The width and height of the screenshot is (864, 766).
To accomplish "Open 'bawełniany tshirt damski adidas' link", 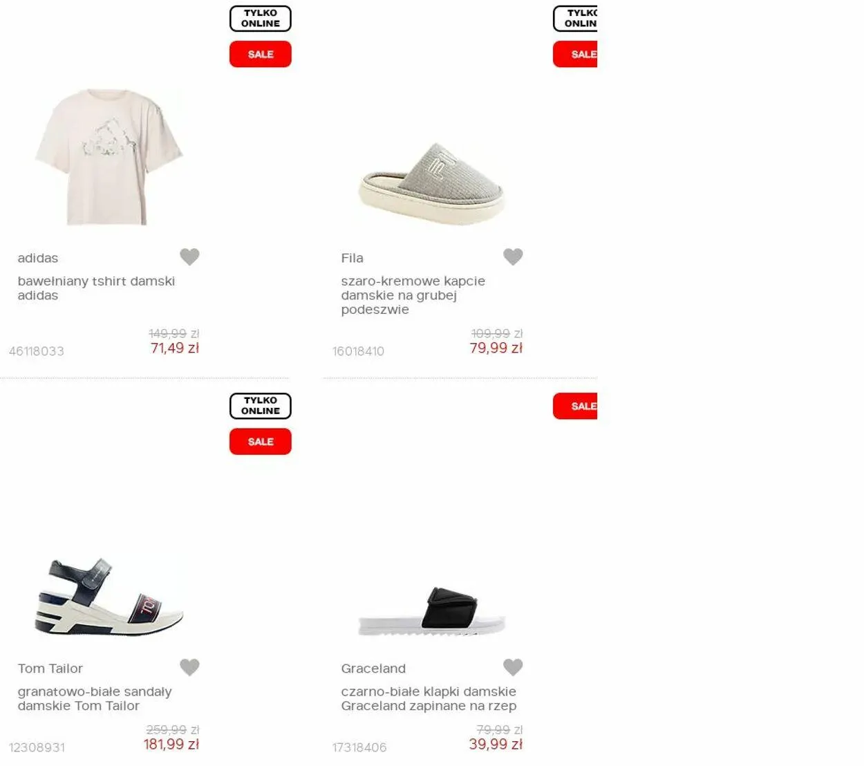I will click(96, 288).
